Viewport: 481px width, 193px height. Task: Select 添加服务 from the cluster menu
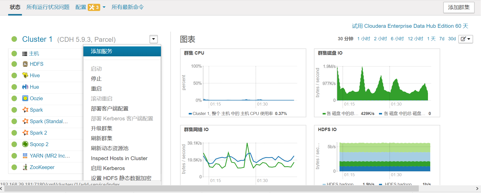(x=122, y=51)
